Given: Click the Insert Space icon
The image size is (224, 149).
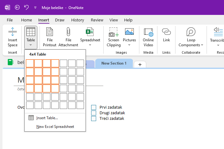Looking at the screenshot, I should 12,32.
